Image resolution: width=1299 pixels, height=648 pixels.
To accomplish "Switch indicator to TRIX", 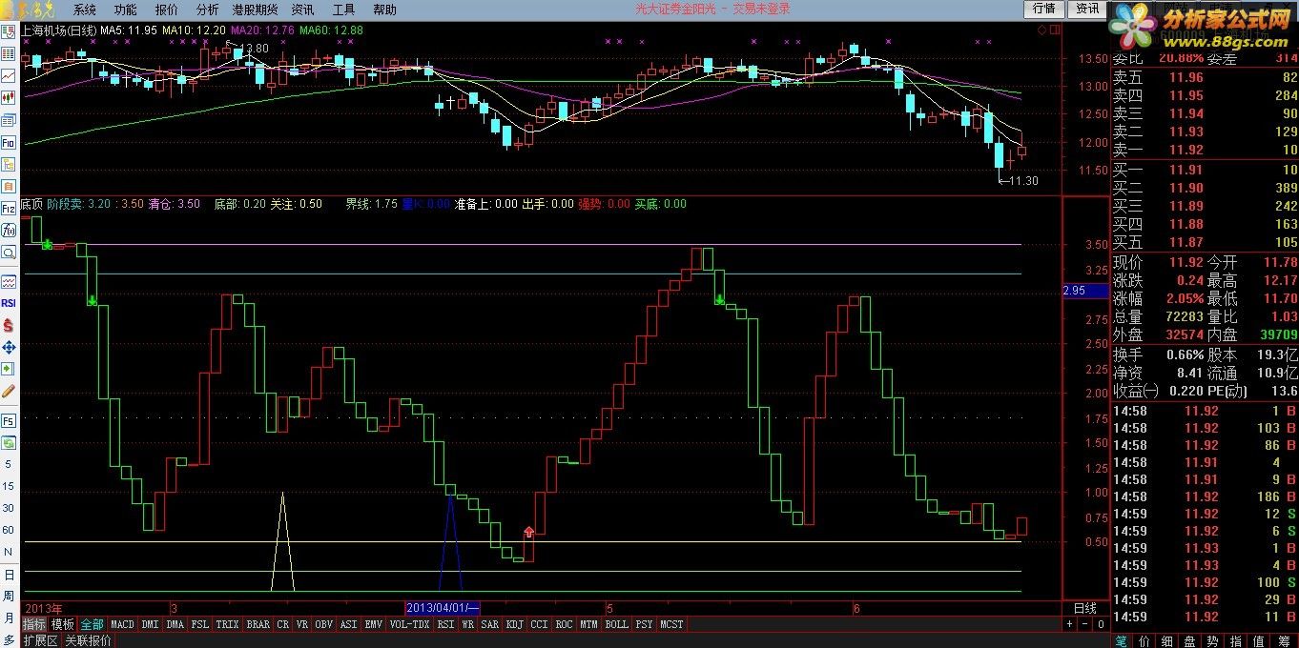I will pyautogui.click(x=227, y=624).
